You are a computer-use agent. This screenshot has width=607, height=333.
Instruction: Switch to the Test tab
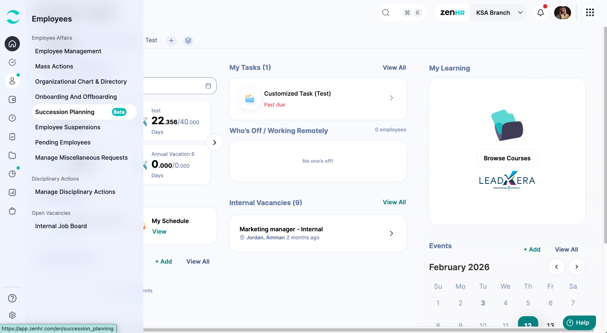(x=151, y=40)
